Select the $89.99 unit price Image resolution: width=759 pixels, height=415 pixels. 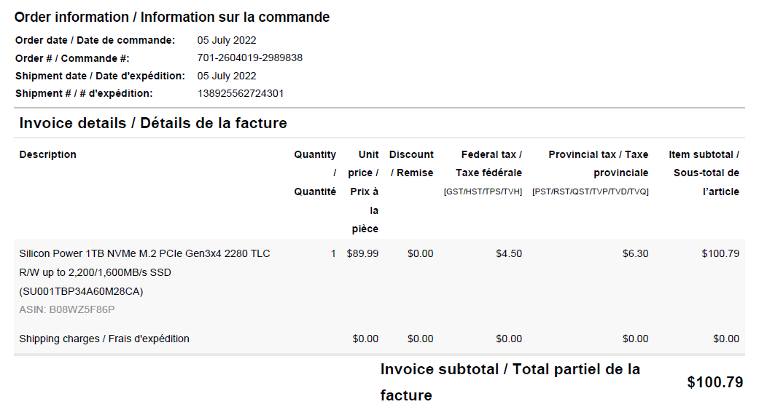coord(362,254)
